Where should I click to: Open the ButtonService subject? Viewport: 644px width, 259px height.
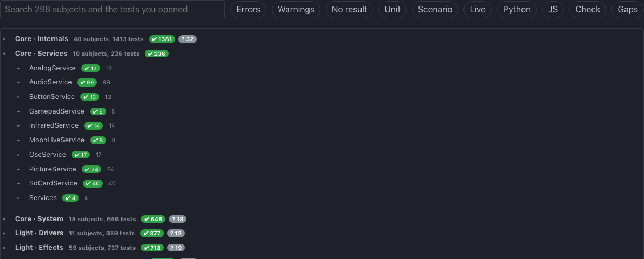tap(51, 97)
